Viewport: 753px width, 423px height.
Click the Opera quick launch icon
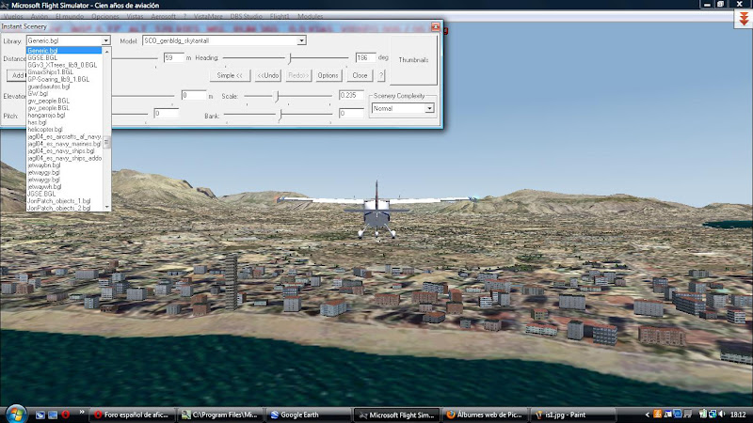click(65, 415)
